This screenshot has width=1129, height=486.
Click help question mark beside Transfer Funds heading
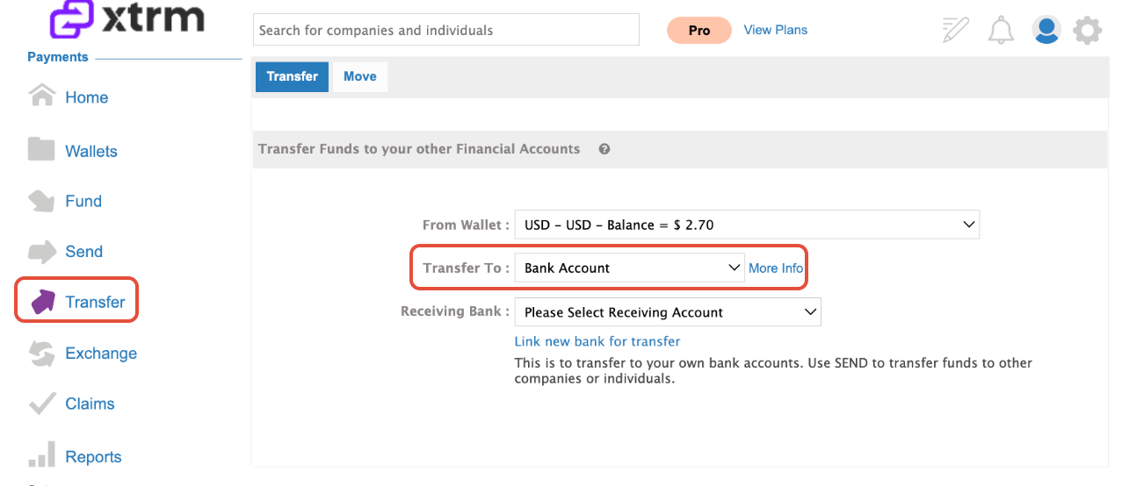(x=604, y=149)
